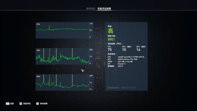The width and height of the screenshot is (197, 111).
Task: Click the Esc key icon
Action: click(x=7, y=104)
